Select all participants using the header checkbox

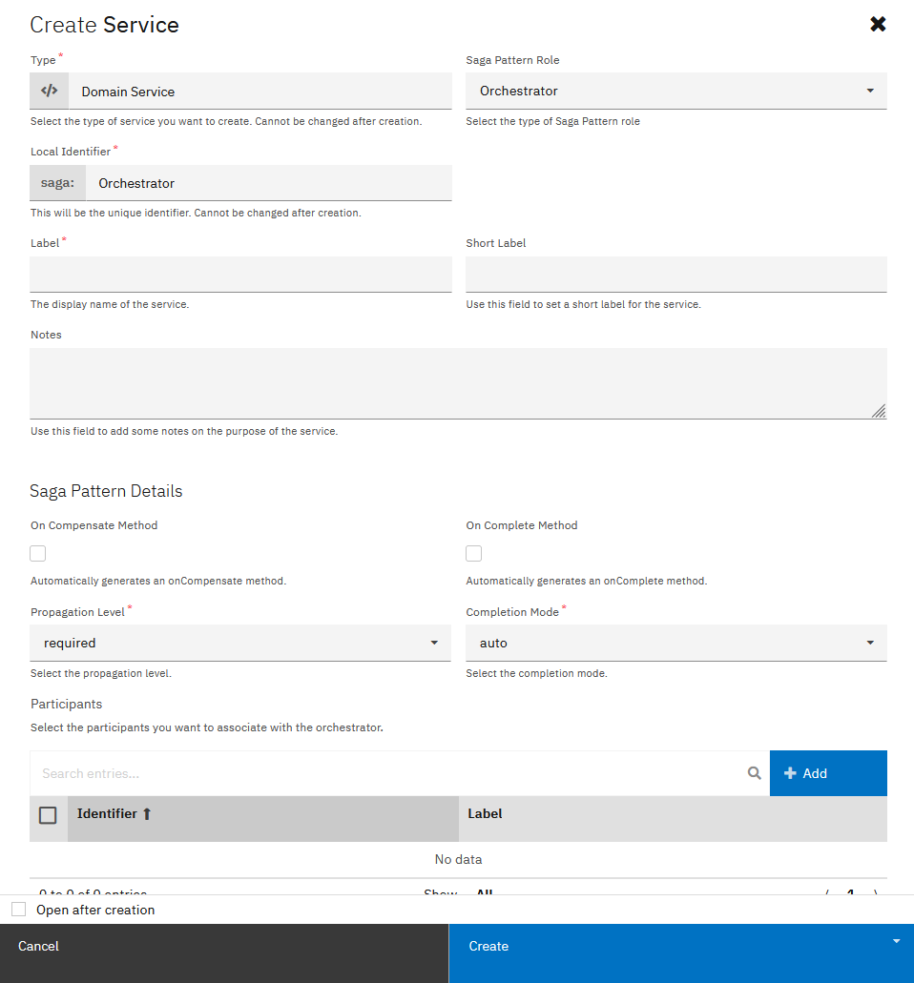pyautogui.click(x=48, y=813)
